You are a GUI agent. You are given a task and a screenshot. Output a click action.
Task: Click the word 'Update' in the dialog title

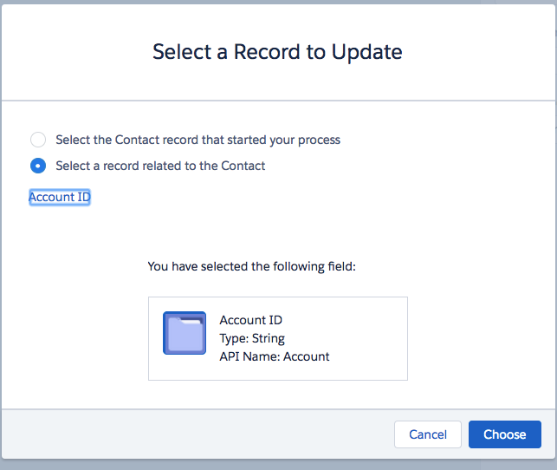(367, 53)
